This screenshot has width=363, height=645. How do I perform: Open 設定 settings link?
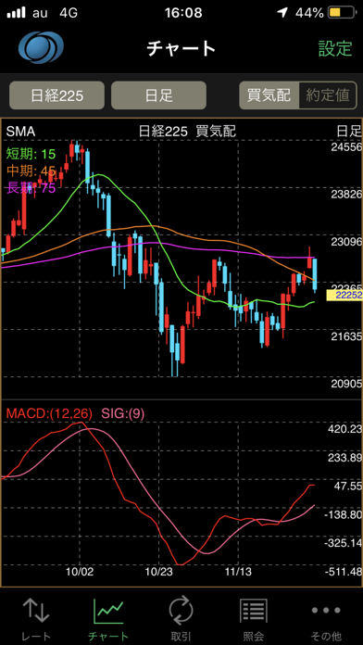coord(335,48)
